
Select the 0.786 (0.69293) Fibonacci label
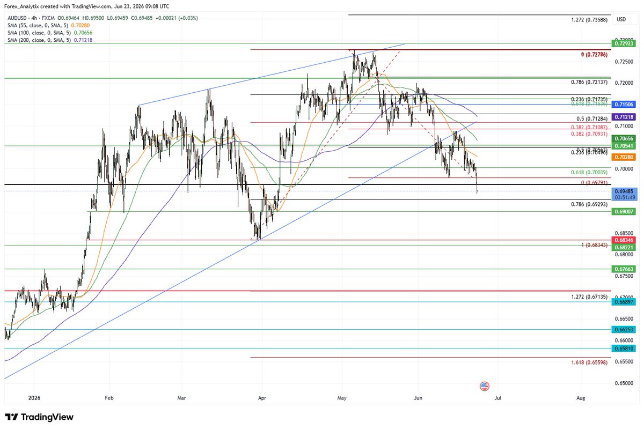coord(589,204)
